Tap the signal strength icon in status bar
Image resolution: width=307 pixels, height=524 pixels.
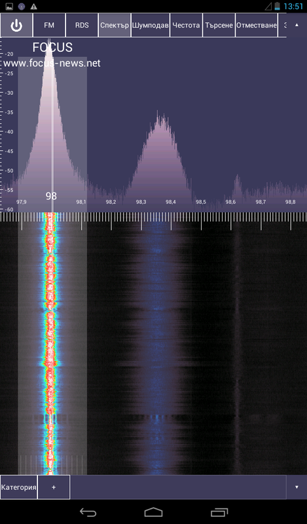pyautogui.click(x=268, y=7)
